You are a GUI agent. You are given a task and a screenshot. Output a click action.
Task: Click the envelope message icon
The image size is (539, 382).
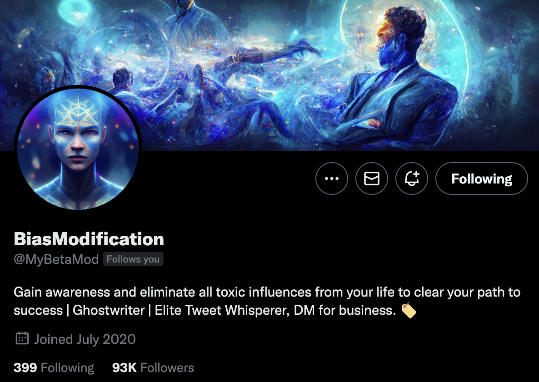click(372, 179)
